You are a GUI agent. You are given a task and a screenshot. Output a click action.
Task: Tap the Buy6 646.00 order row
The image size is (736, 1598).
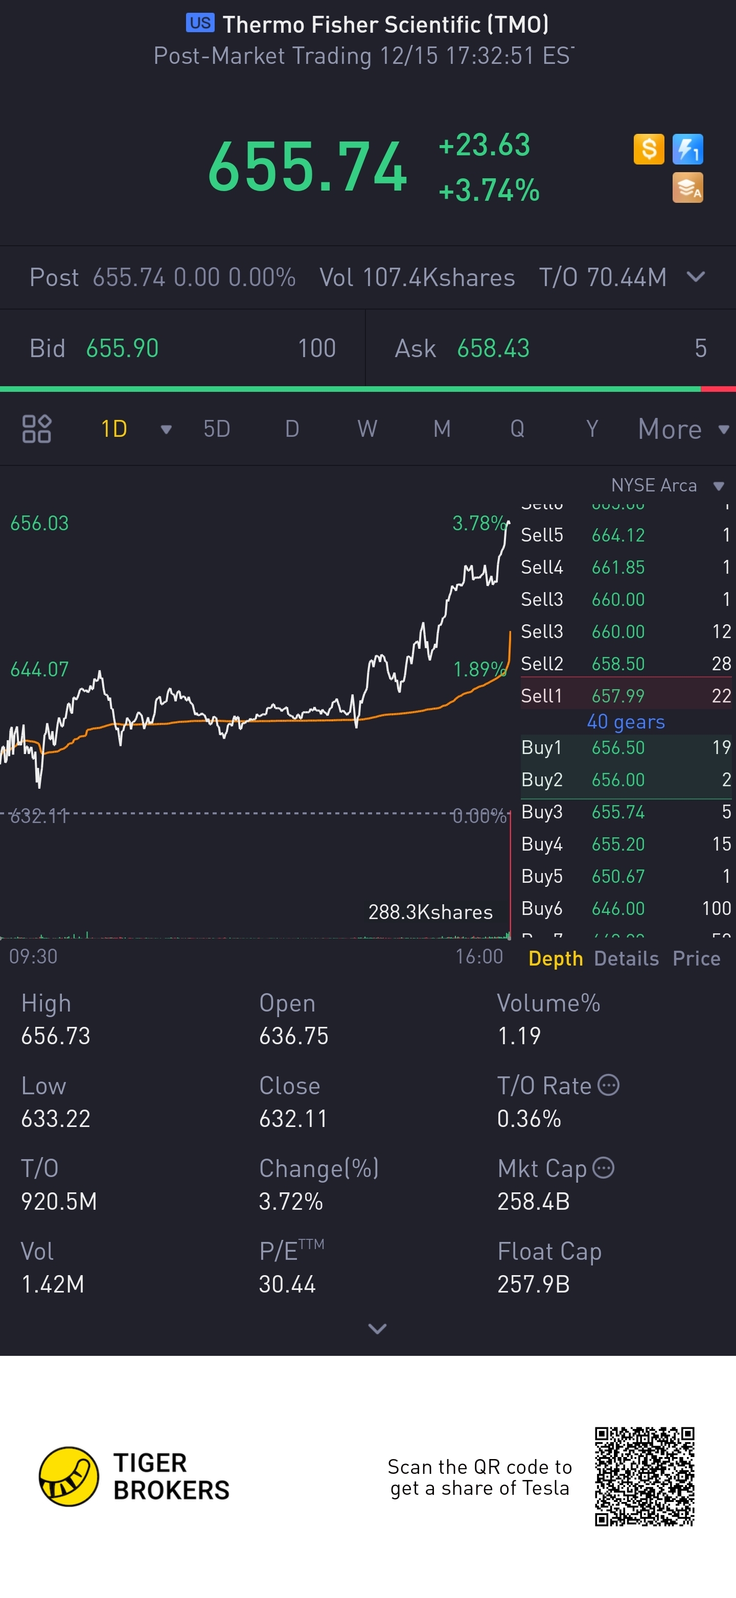coord(626,909)
